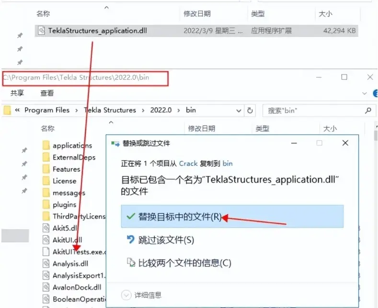
Task: Click the search magnifier icon
Action: [368, 110]
